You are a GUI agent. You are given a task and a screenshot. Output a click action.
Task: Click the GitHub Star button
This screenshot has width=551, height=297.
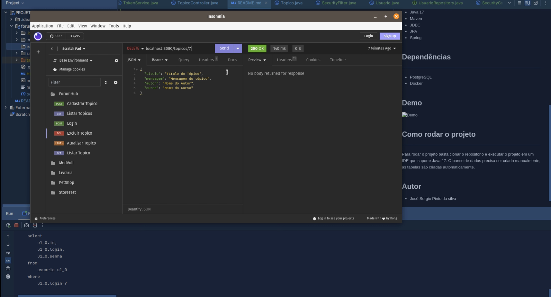click(x=56, y=36)
